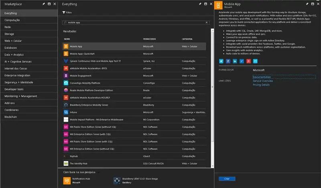Click the BlackBerry Enterprise Mobility Server icon

click(66, 105)
